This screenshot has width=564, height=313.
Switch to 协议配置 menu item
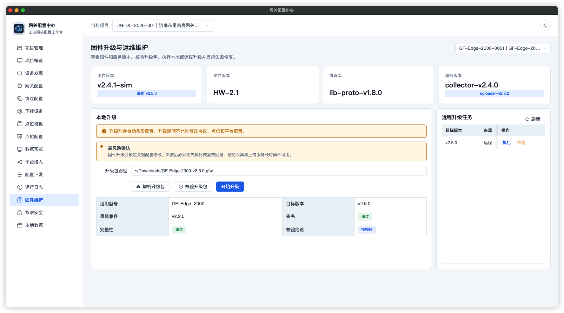pyautogui.click(x=44, y=99)
